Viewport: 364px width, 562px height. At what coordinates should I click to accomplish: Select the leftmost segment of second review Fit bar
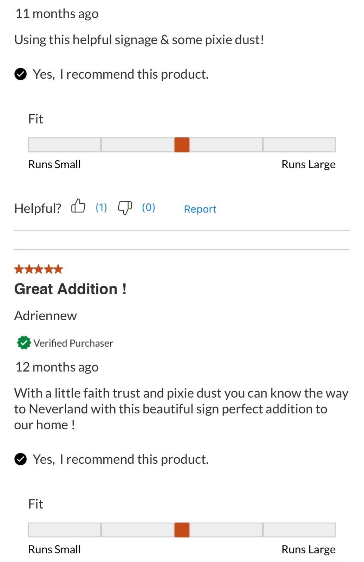click(64, 530)
